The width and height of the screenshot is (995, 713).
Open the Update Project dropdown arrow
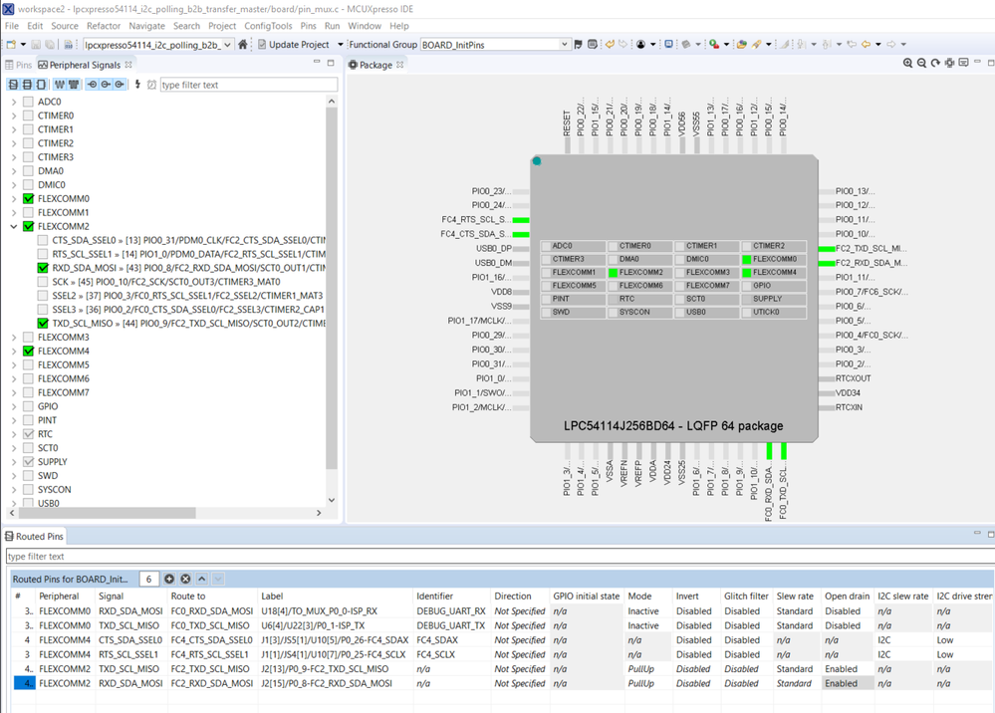[x=340, y=45]
